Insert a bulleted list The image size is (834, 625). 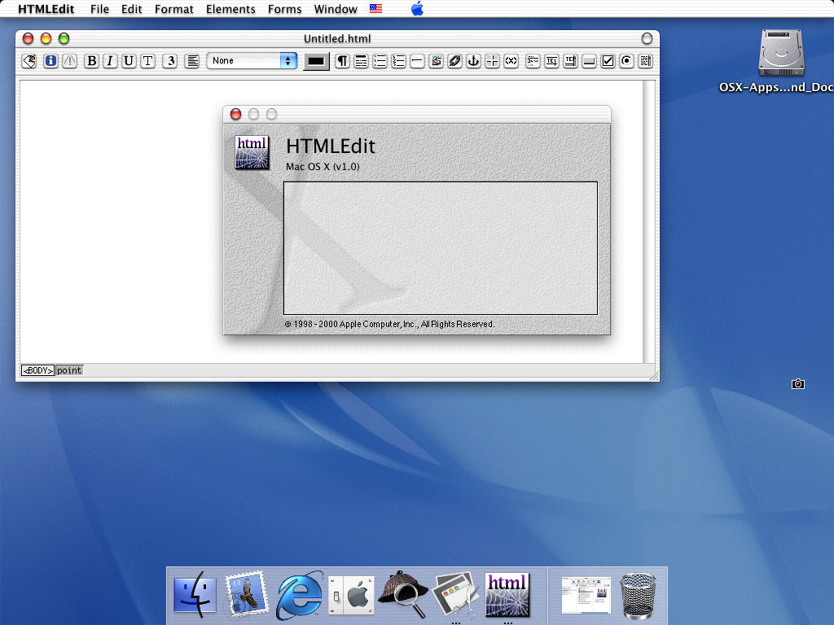(380, 61)
